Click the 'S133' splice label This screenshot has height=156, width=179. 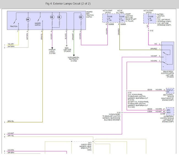130,93
